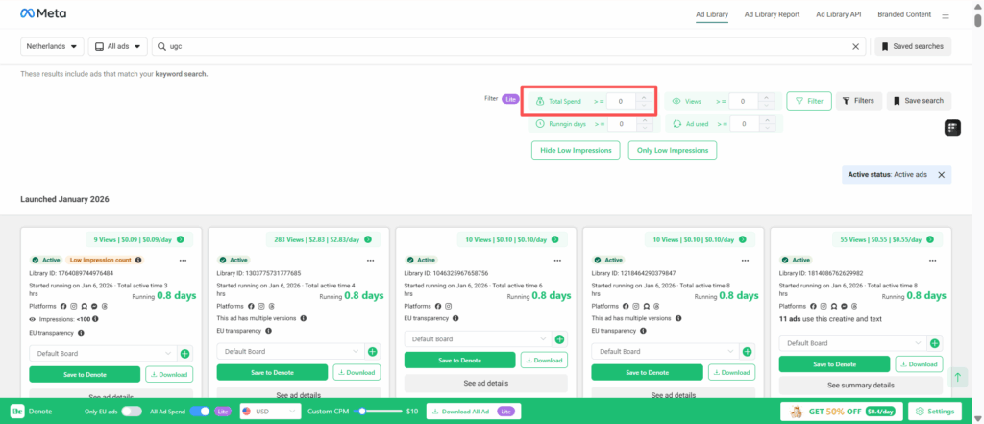984x424 pixels.
Task: Click the Save search button
Action: pyautogui.click(x=919, y=101)
